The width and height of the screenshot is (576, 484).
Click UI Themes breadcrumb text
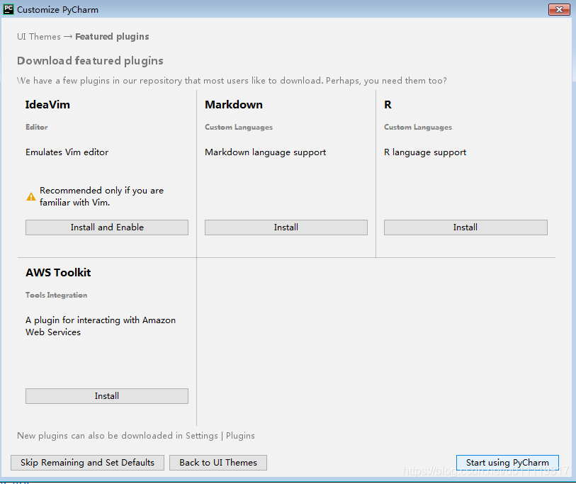[38, 37]
